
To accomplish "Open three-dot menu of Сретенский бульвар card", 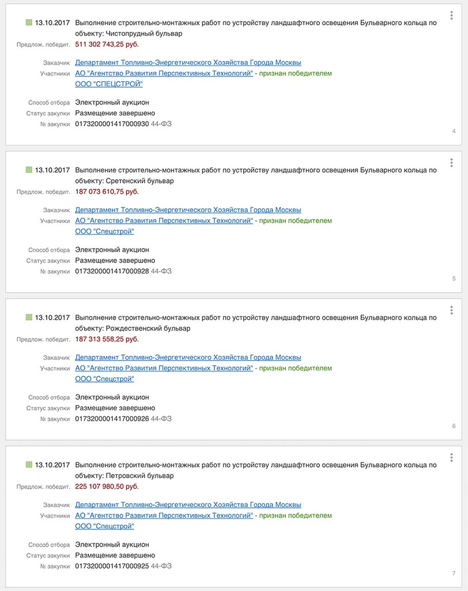I will click(x=451, y=163).
